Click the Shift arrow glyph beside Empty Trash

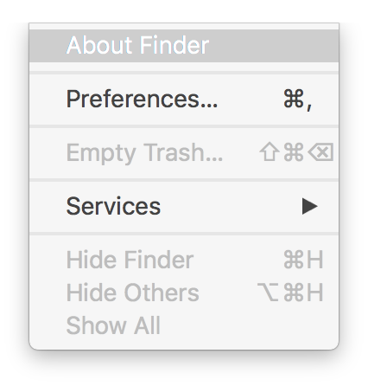click(270, 151)
